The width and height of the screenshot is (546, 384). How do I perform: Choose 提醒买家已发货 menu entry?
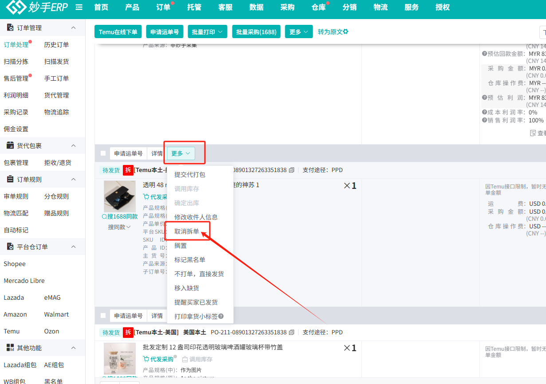(196, 302)
